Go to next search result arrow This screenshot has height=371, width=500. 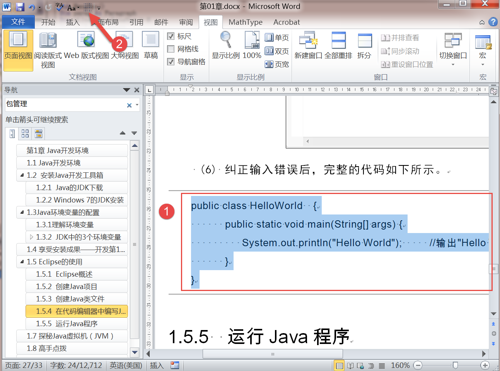point(134,133)
